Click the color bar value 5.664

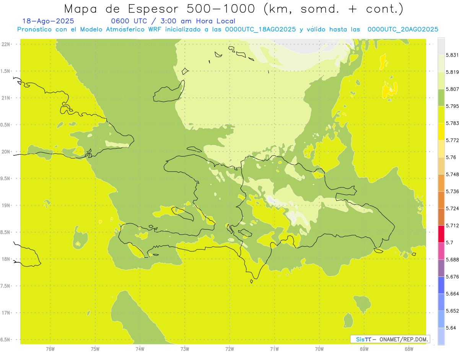(452, 293)
